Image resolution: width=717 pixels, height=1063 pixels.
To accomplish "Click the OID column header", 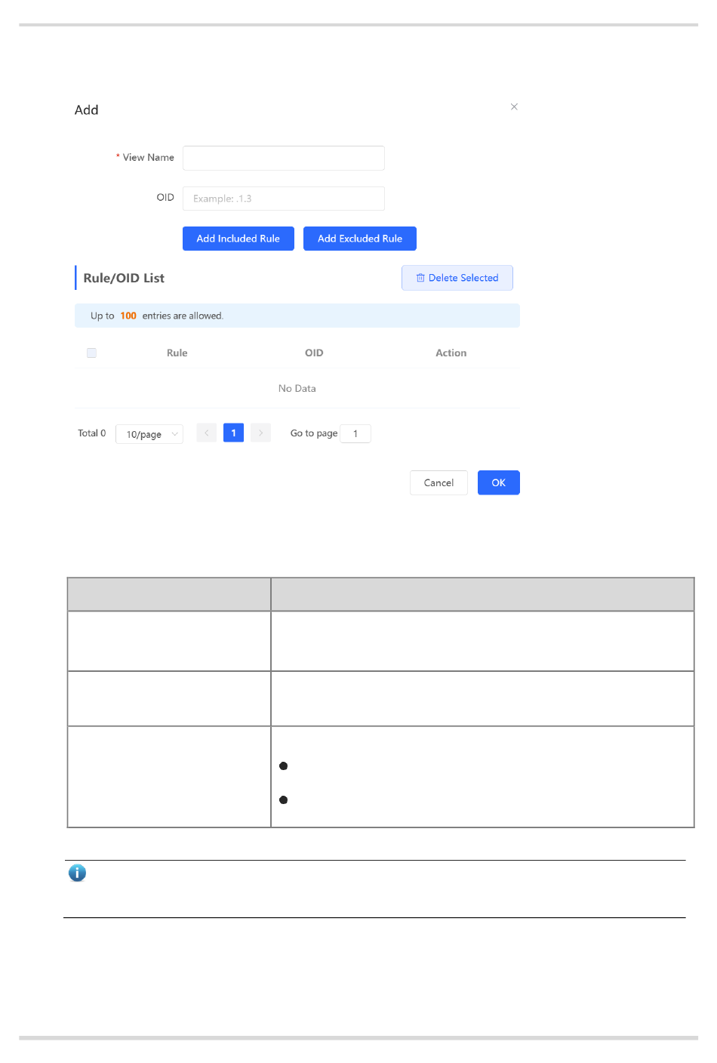I will pyautogui.click(x=314, y=353).
